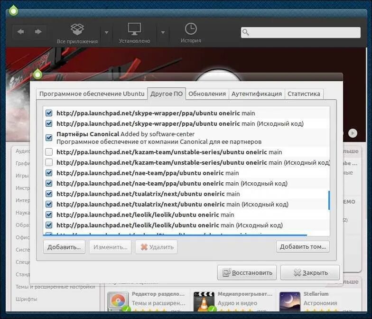Expand the Installed dropdown arrow

coord(163,32)
